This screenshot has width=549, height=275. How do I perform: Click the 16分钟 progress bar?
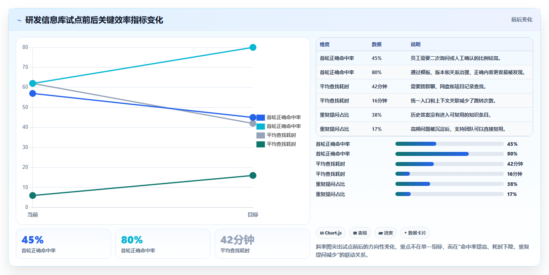click(x=450, y=174)
